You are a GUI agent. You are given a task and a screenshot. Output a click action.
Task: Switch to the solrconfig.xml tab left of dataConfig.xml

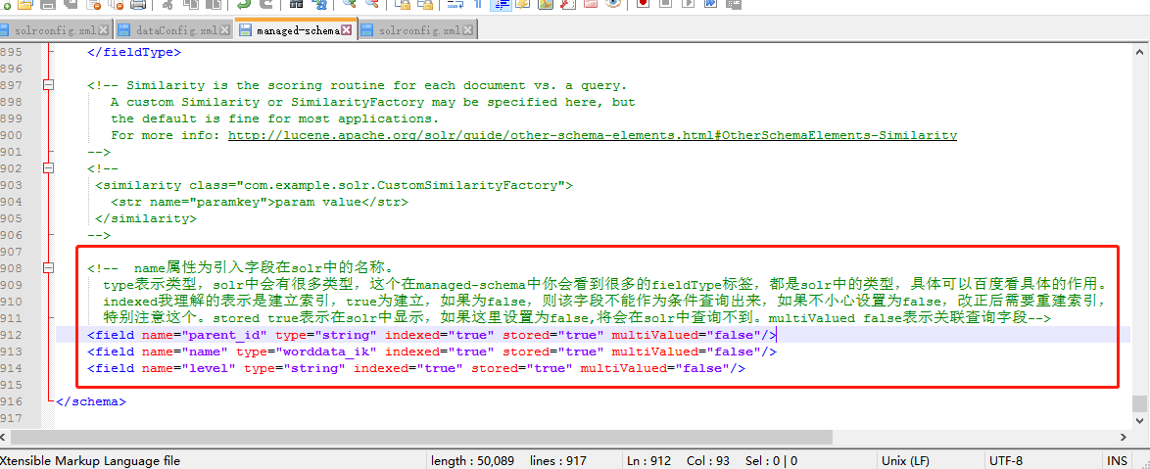pos(54,30)
